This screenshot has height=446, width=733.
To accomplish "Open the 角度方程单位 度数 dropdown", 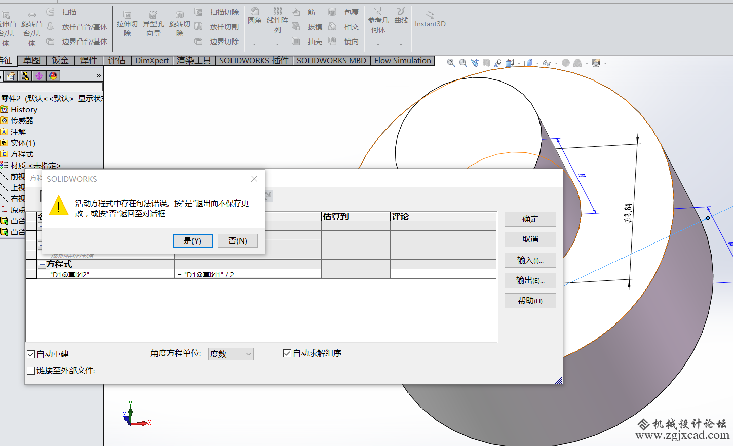I will pos(231,354).
